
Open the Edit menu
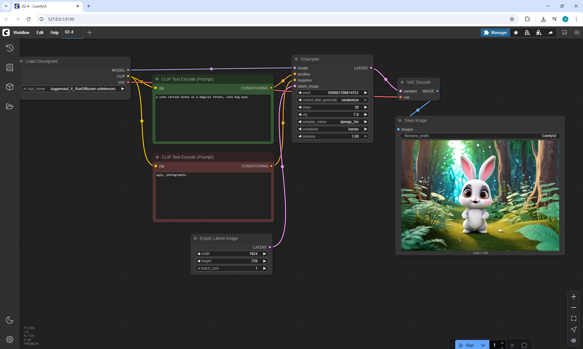[x=40, y=32]
